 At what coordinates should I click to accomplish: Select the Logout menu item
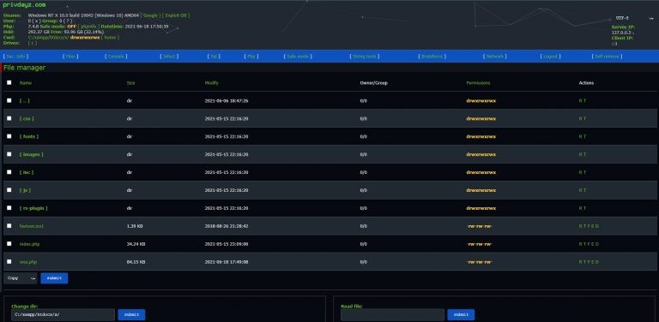pos(550,57)
